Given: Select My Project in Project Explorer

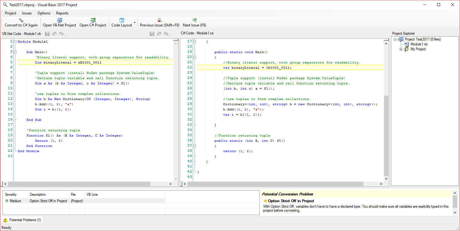Looking at the screenshot, I should [418, 49].
